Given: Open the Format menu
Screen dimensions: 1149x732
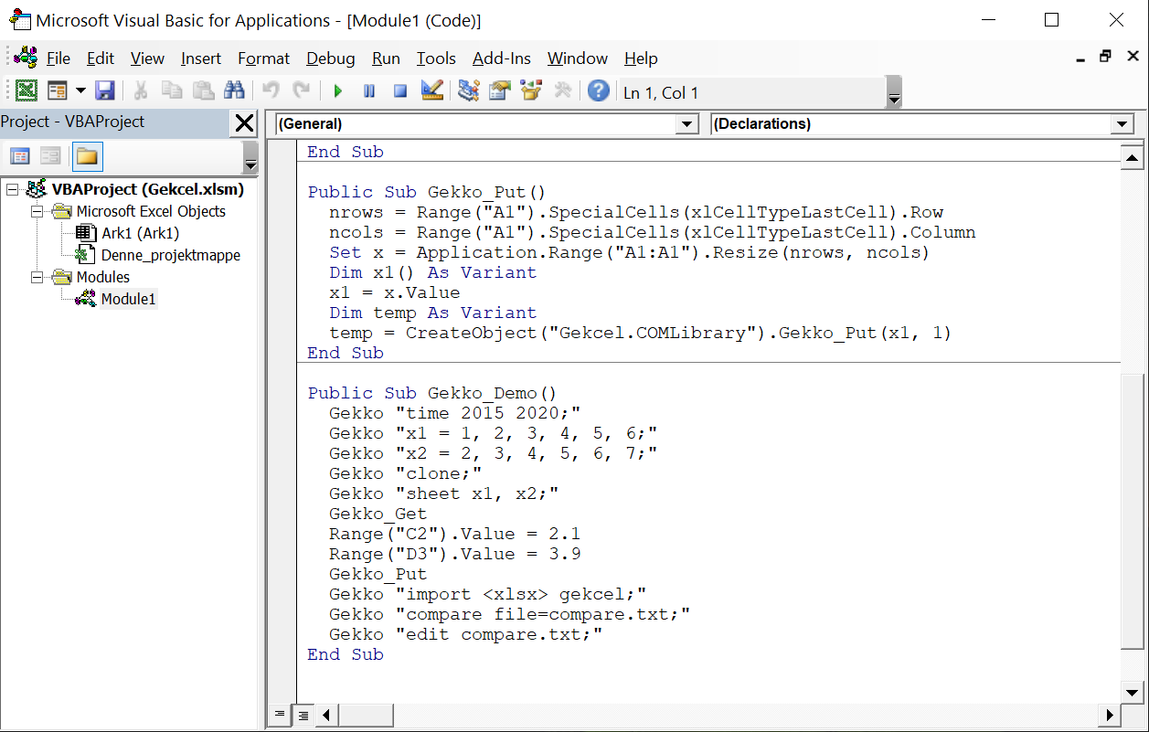Looking at the screenshot, I should click(263, 58).
